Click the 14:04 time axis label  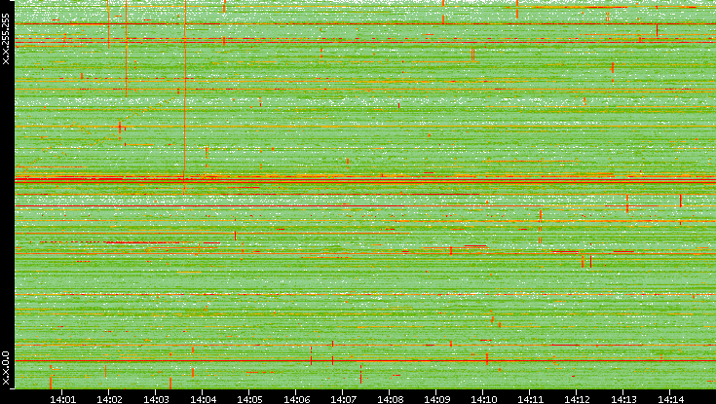[x=203, y=400]
